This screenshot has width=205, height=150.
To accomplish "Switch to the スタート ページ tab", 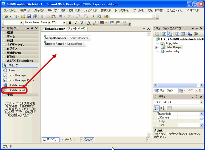I will [x=77, y=29].
